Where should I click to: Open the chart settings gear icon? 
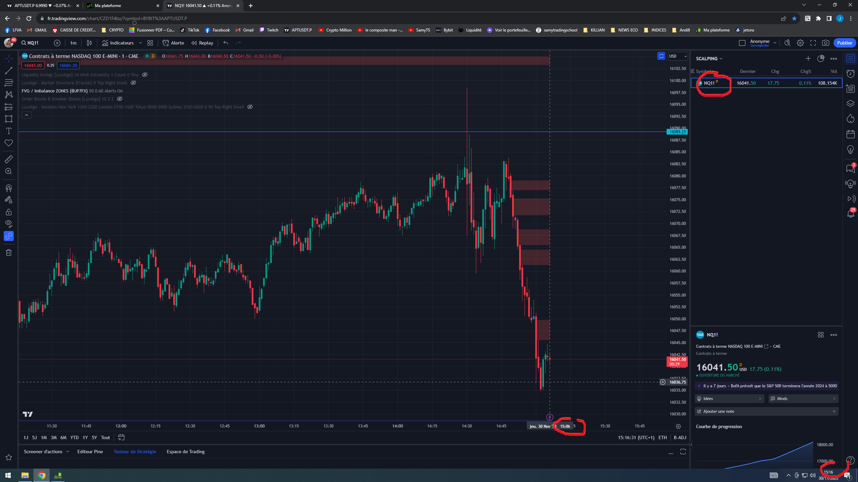click(x=800, y=43)
